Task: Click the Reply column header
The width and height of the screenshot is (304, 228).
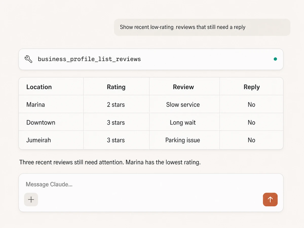Action: pyautogui.click(x=252, y=87)
